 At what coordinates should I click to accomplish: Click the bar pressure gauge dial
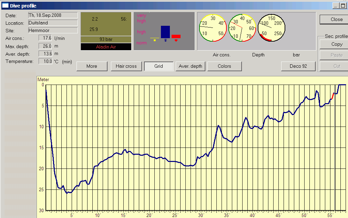pyautogui.click(x=272, y=28)
